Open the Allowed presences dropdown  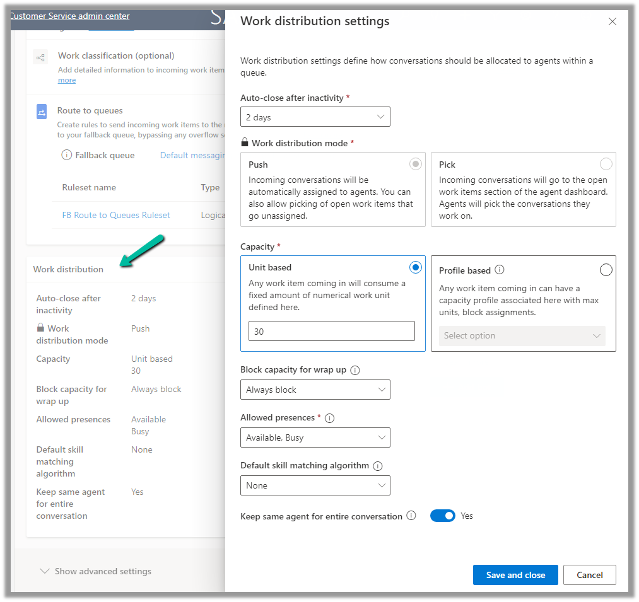pos(315,437)
